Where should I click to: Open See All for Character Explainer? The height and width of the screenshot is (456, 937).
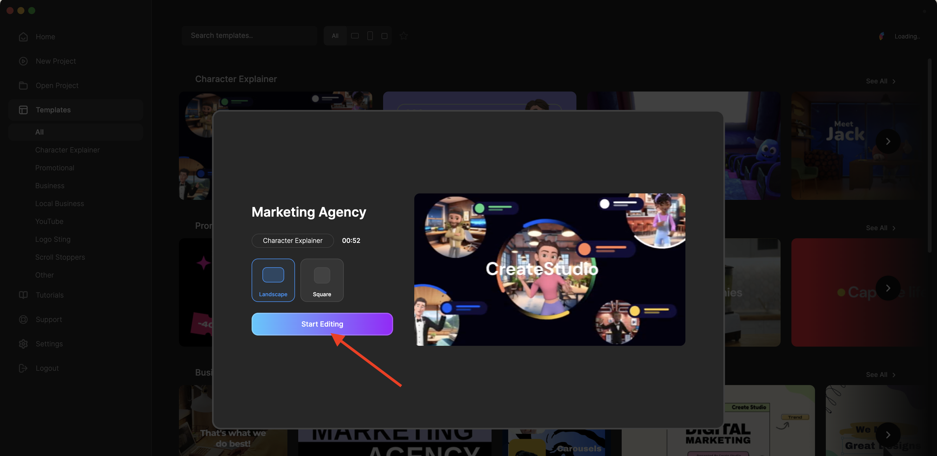(x=880, y=81)
